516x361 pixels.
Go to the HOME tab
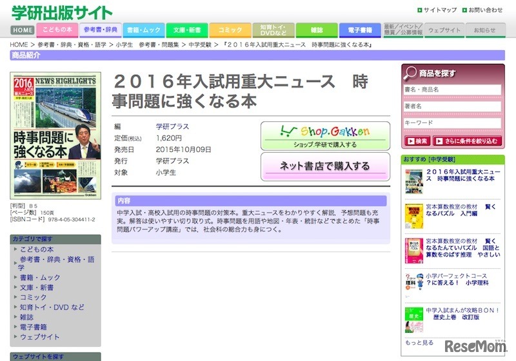pyautogui.click(x=23, y=30)
